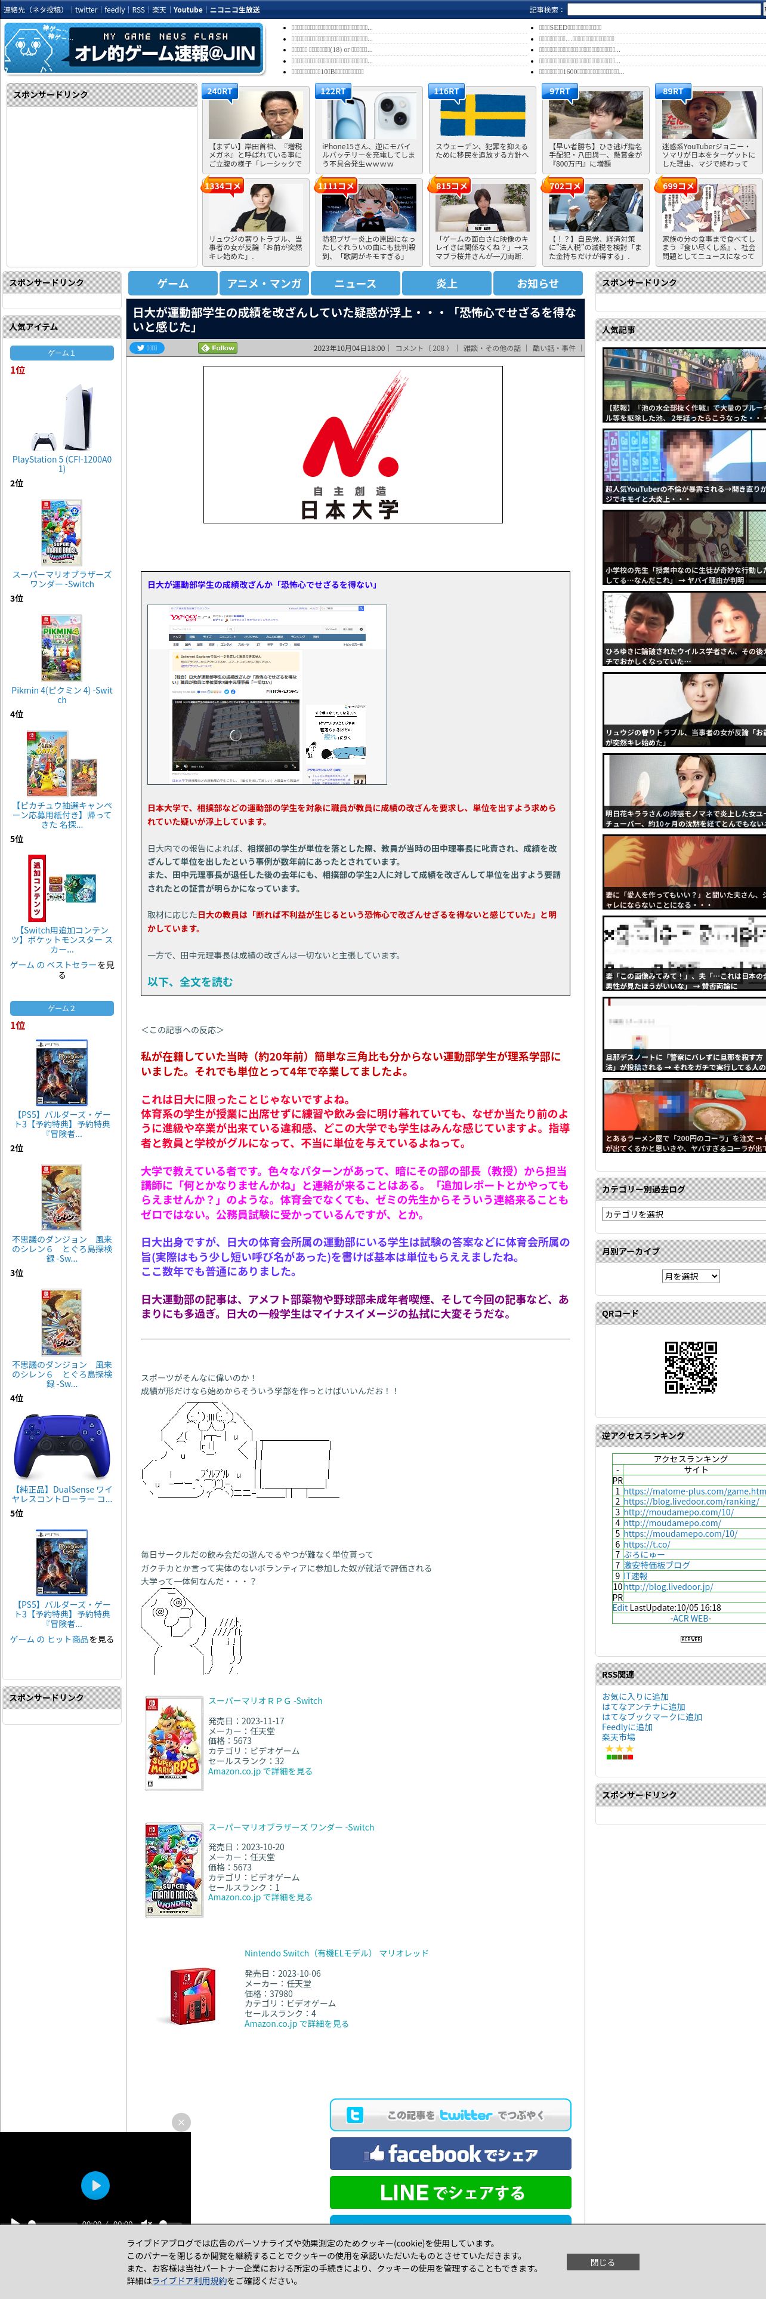Click お気に入りに追加 in RSS section
Viewport: 766px width, 2299px height.
tap(635, 1697)
